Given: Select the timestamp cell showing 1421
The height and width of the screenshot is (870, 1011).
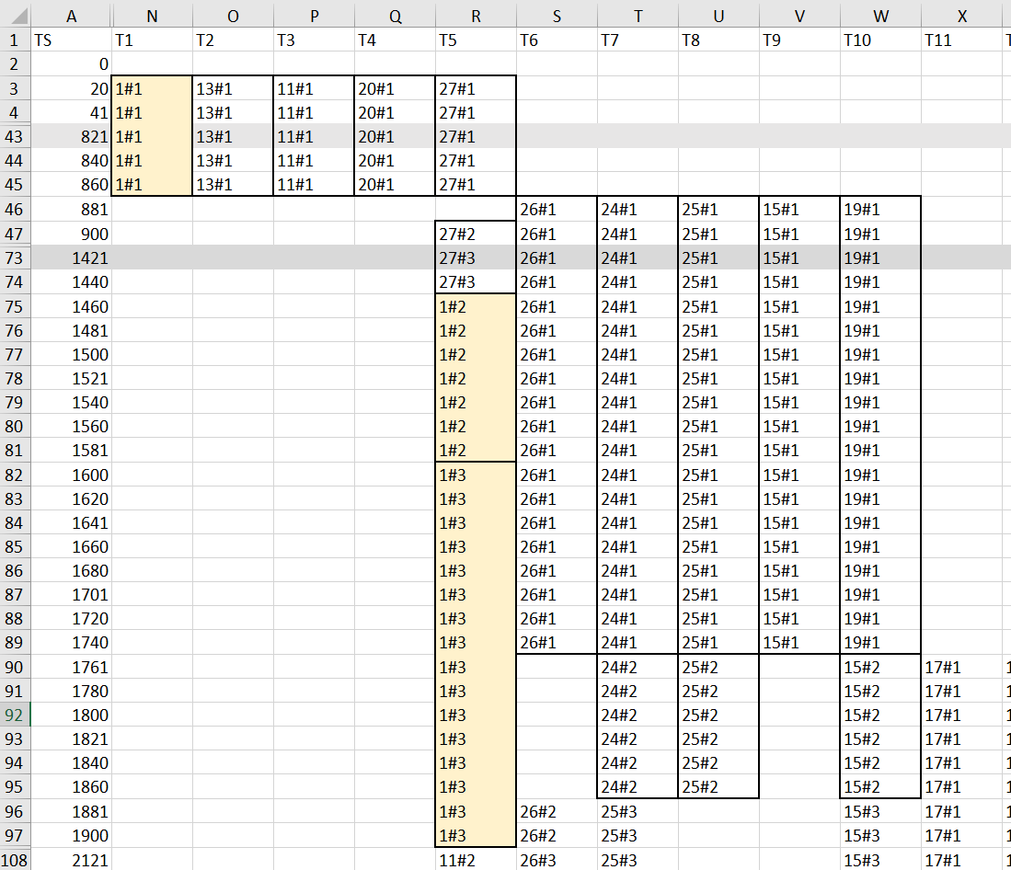Looking at the screenshot, I should [71, 258].
